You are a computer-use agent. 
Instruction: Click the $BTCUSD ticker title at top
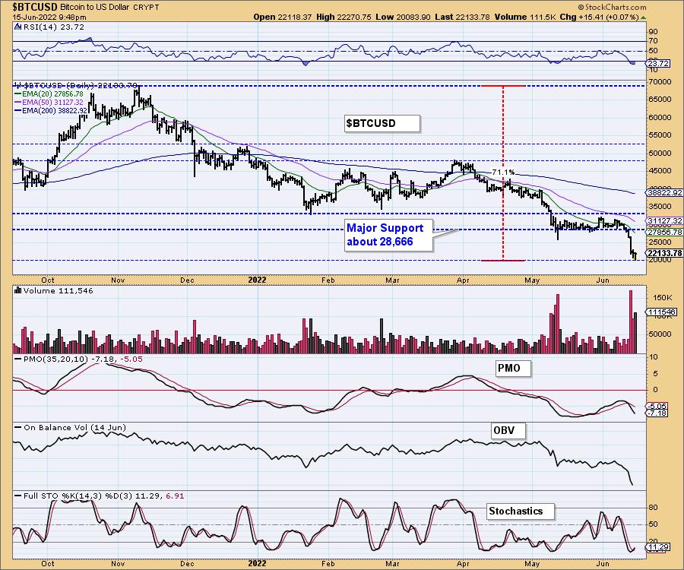pyautogui.click(x=35, y=7)
